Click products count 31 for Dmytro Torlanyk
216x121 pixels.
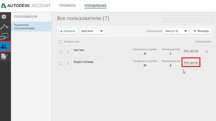tap(145, 66)
